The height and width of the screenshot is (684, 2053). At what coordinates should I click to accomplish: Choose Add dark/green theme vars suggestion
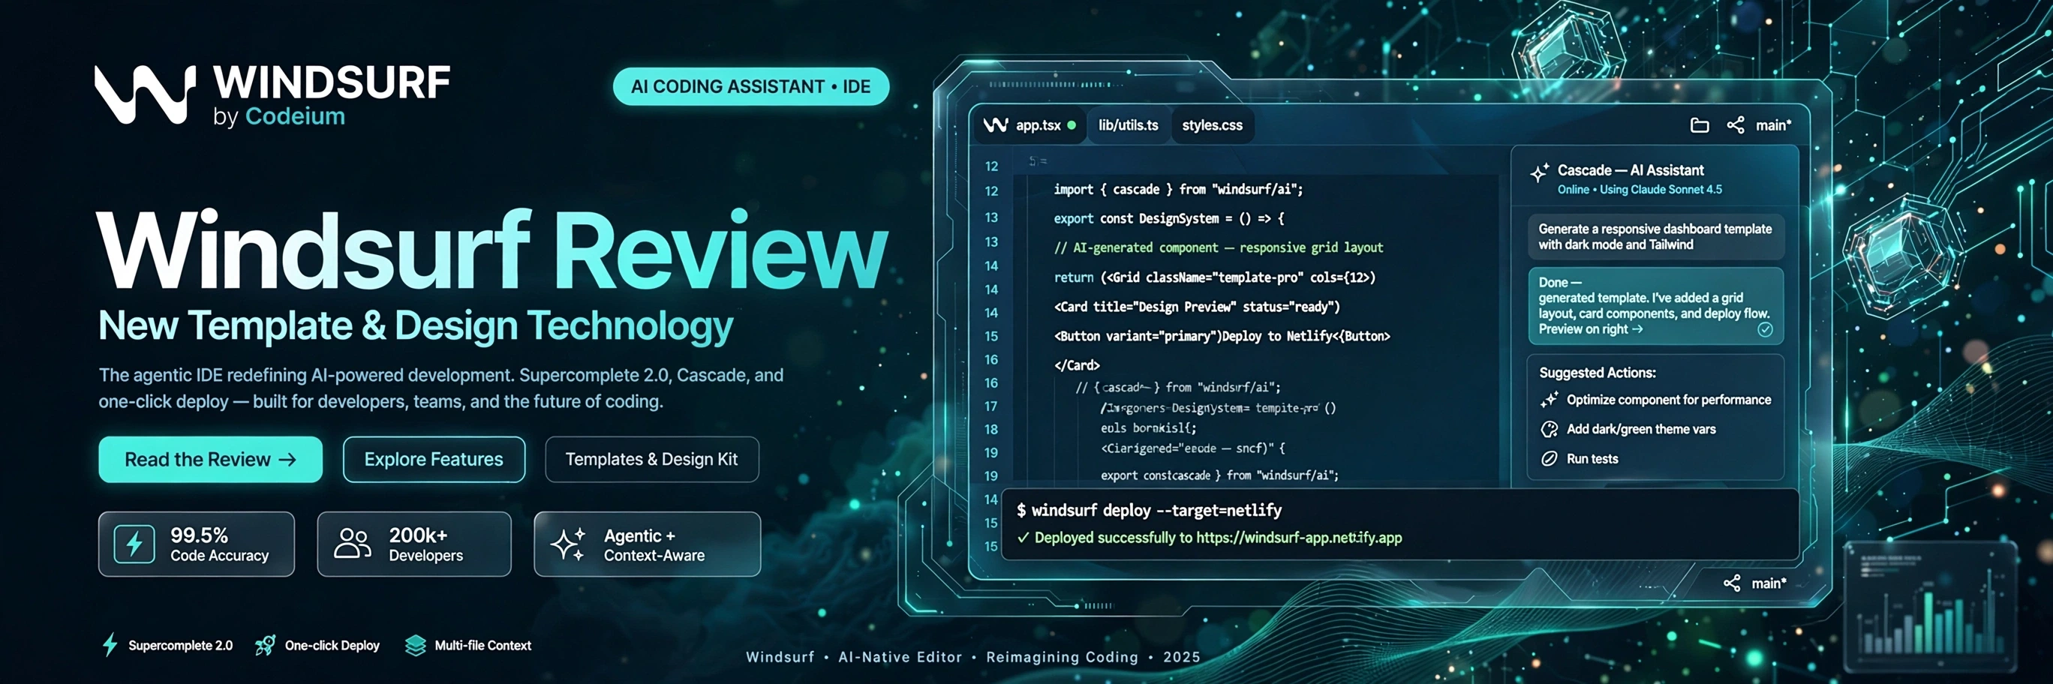point(1628,429)
